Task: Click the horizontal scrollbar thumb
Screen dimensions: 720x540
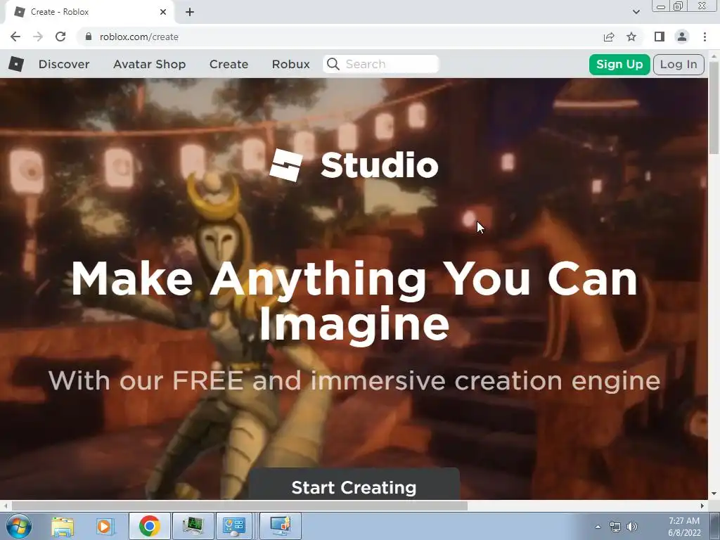Action: tap(239, 506)
